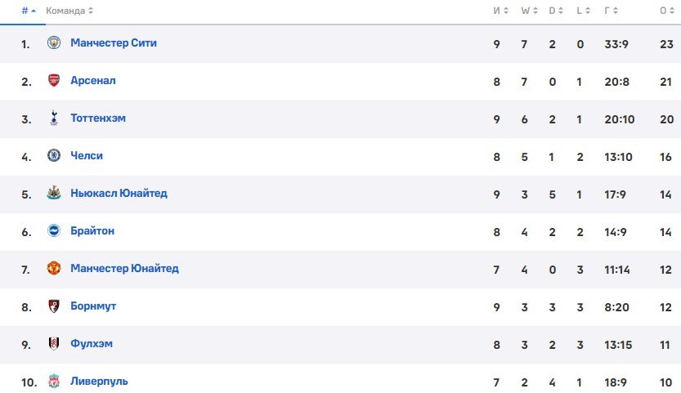Click the Brighton club crest icon
This screenshot has height=393, width=681.
click(x=54, y=231)
